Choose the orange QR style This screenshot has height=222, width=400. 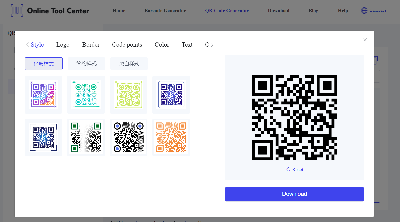point(171,137)
